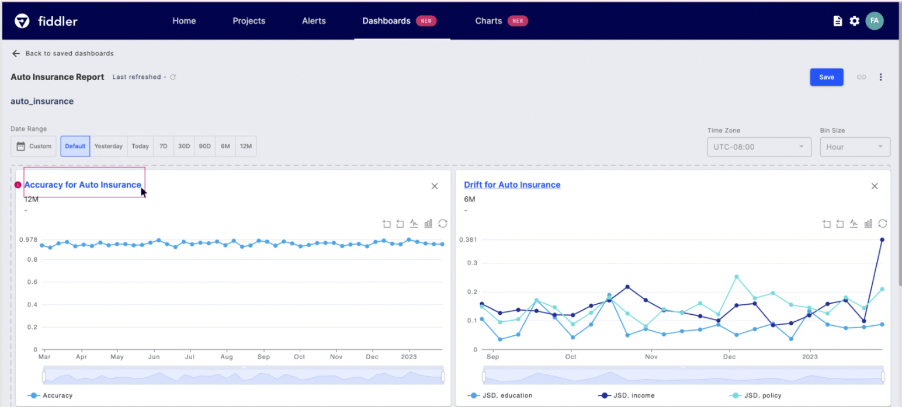Viewport: 902px width, 410px height.
Task: Switch Accuracy chart to bar chart view
Action: [x=428, y=223]
